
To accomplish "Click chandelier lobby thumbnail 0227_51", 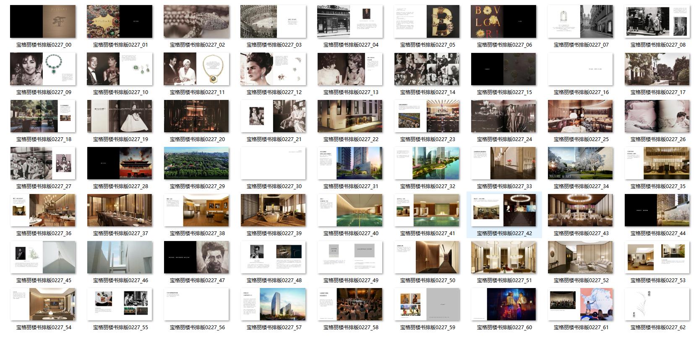I will 503,257.
